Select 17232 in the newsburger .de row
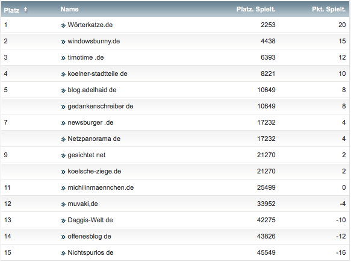The width and height of the screenshot is (351, 262). 266,122
